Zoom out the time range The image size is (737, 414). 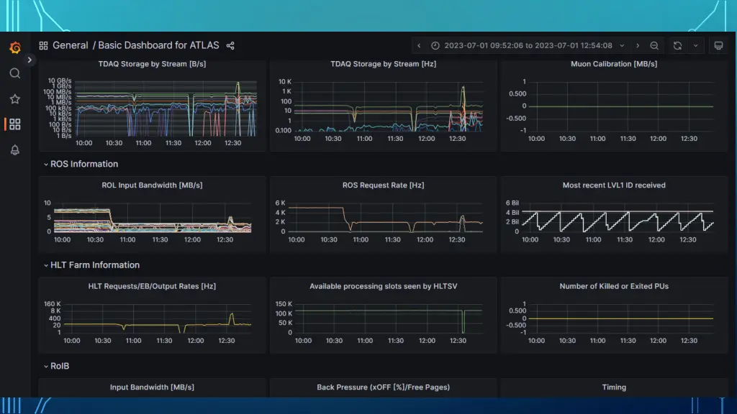pos(654,45)
